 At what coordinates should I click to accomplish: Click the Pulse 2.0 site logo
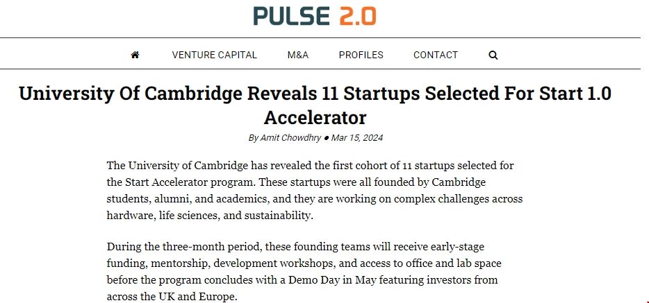pos(315,15)
